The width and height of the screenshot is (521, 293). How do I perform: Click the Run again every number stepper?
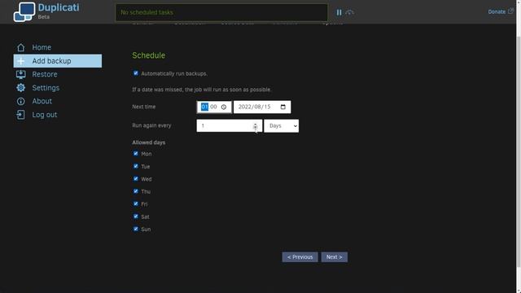click(x=255, y=126)
